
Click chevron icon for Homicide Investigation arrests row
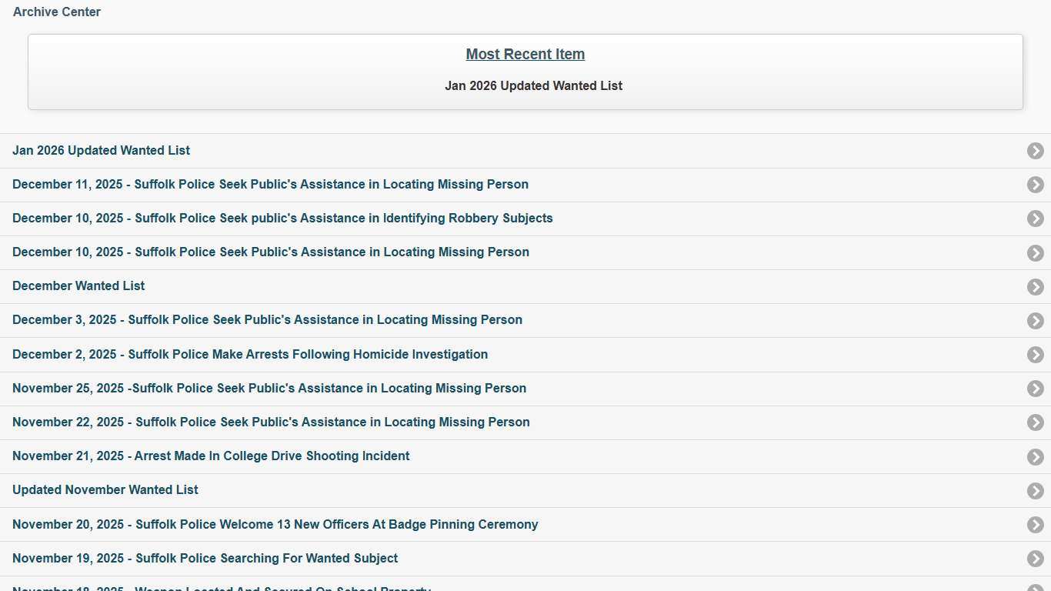(1035, 355)
